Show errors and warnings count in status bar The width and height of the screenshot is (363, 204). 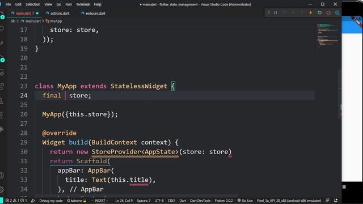[x=16, y=201]
